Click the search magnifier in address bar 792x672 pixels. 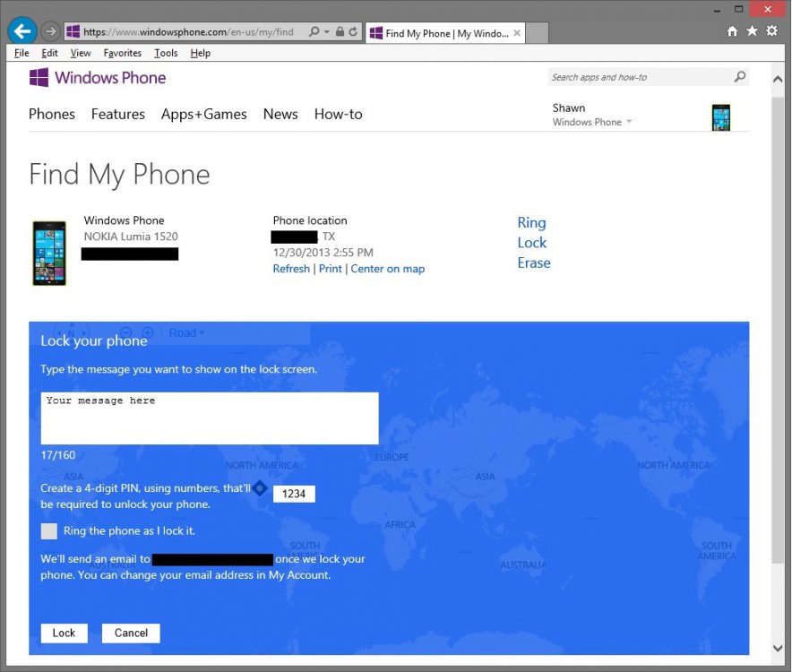[x=314, y=32]
